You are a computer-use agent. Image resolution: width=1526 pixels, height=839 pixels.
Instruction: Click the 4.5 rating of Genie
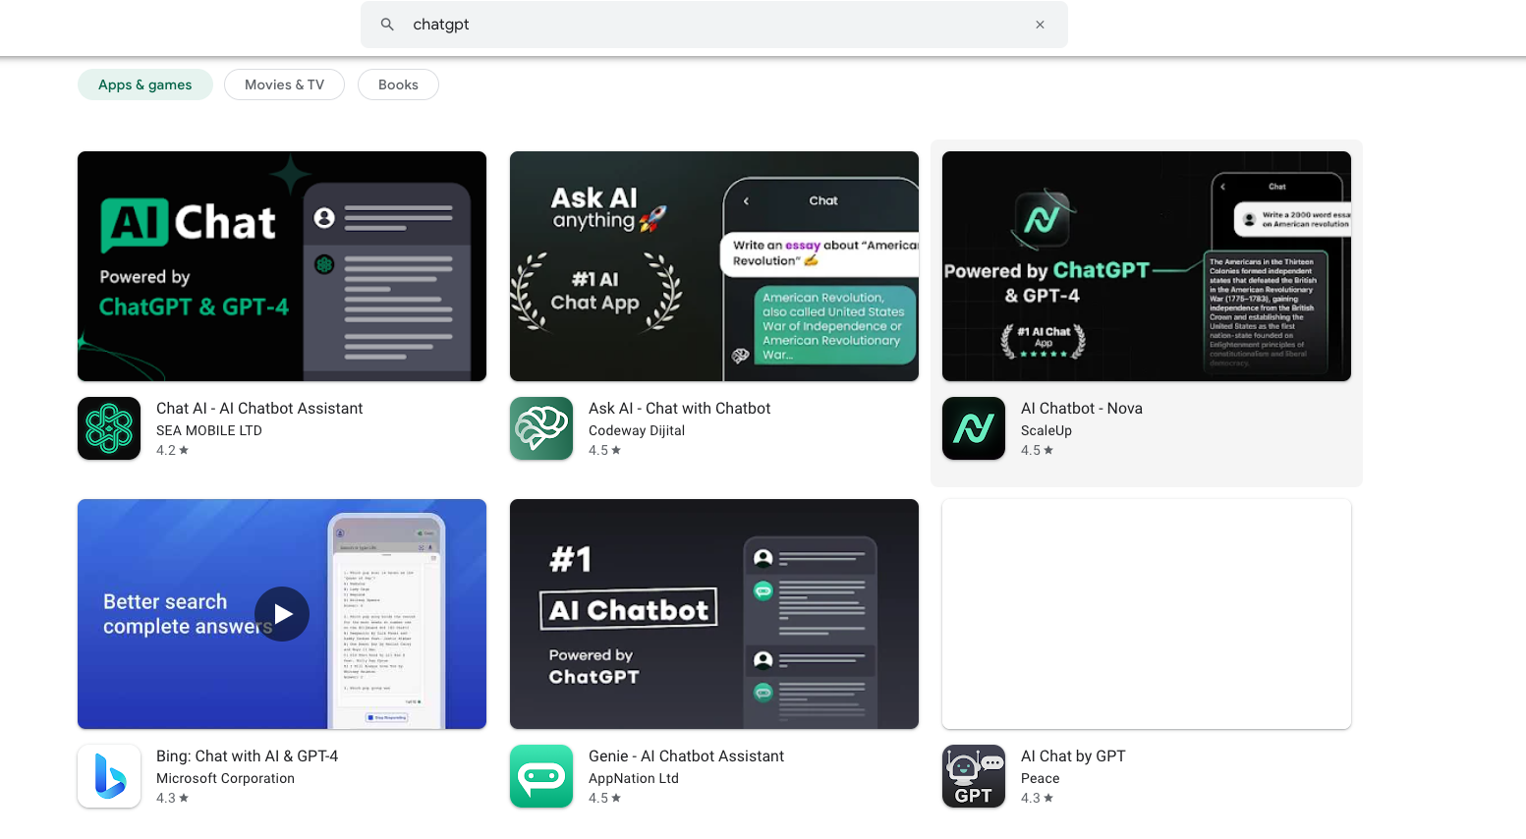coord(604,798)
